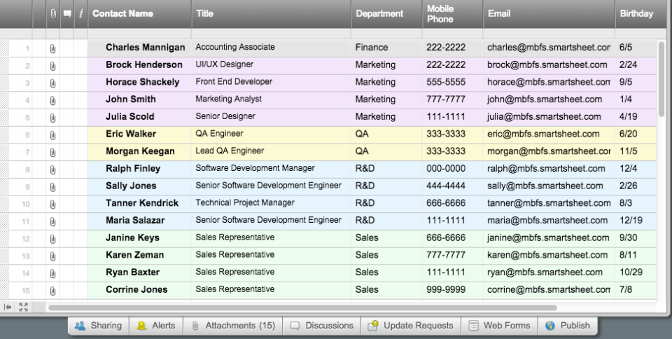Open attachment icon in Janine Keys row

point(52,239)
